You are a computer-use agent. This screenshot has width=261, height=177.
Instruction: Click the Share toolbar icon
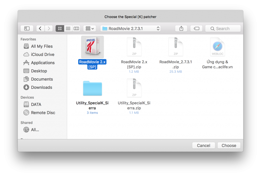(181, 28)
